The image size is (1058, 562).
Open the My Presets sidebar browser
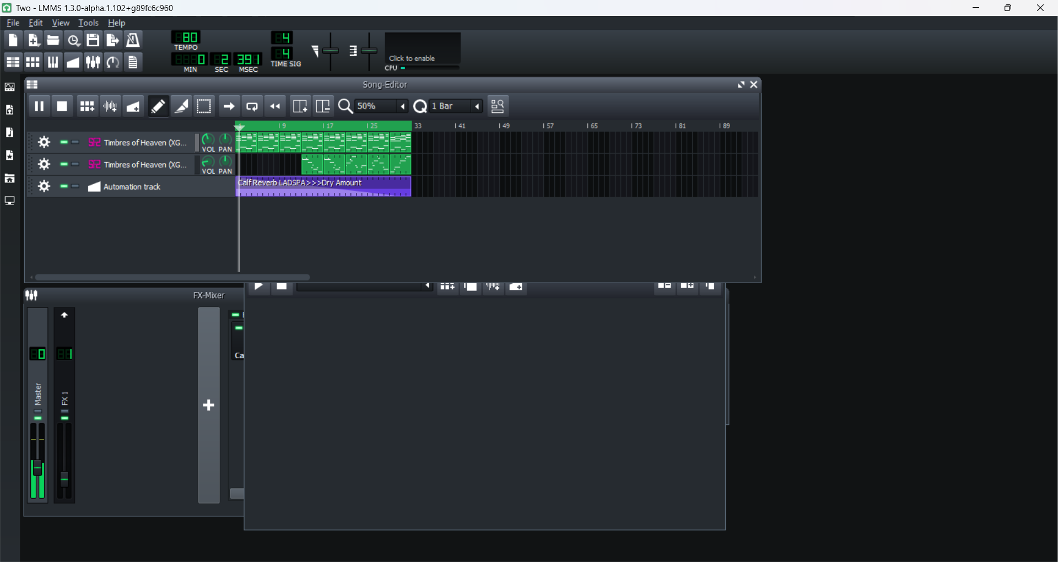pos(10,155)
